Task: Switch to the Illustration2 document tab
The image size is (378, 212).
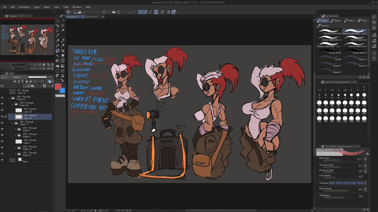Action: click(x=92, y=16)
